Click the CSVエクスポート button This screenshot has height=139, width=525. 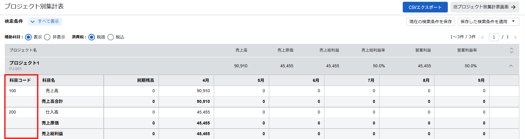click(425, 7)
